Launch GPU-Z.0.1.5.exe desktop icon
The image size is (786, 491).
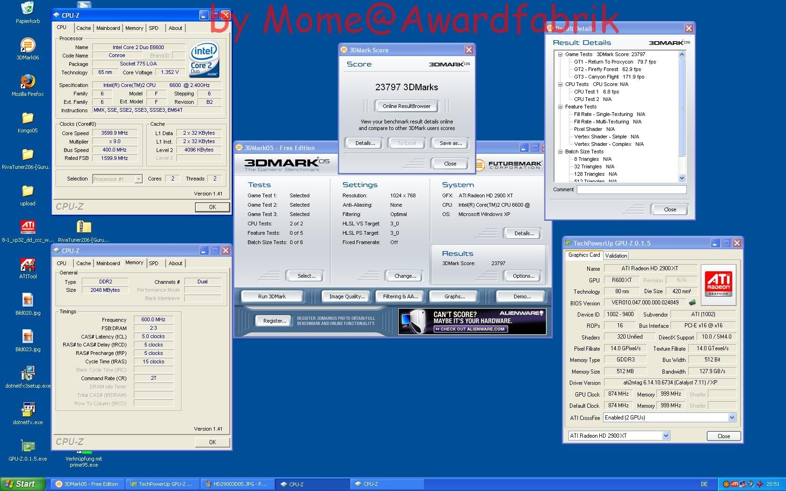(28, 446)
